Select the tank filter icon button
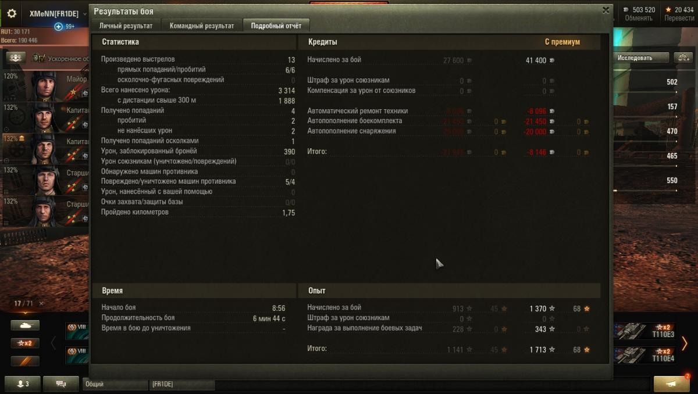Viewport: 698px width, 394px height. 25,325
